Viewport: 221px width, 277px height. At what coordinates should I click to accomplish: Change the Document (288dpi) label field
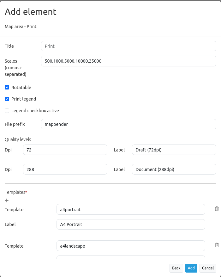pos(174,169)
